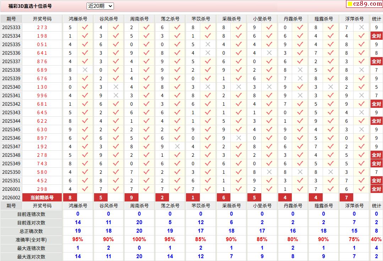383x261 pixels.
Task: Click the 全对 badge in row 2026001
Action: click(376, 189)
